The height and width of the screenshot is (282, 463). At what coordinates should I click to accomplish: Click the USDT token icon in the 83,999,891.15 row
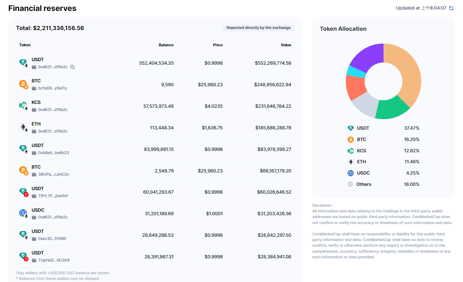click(23, 149)
